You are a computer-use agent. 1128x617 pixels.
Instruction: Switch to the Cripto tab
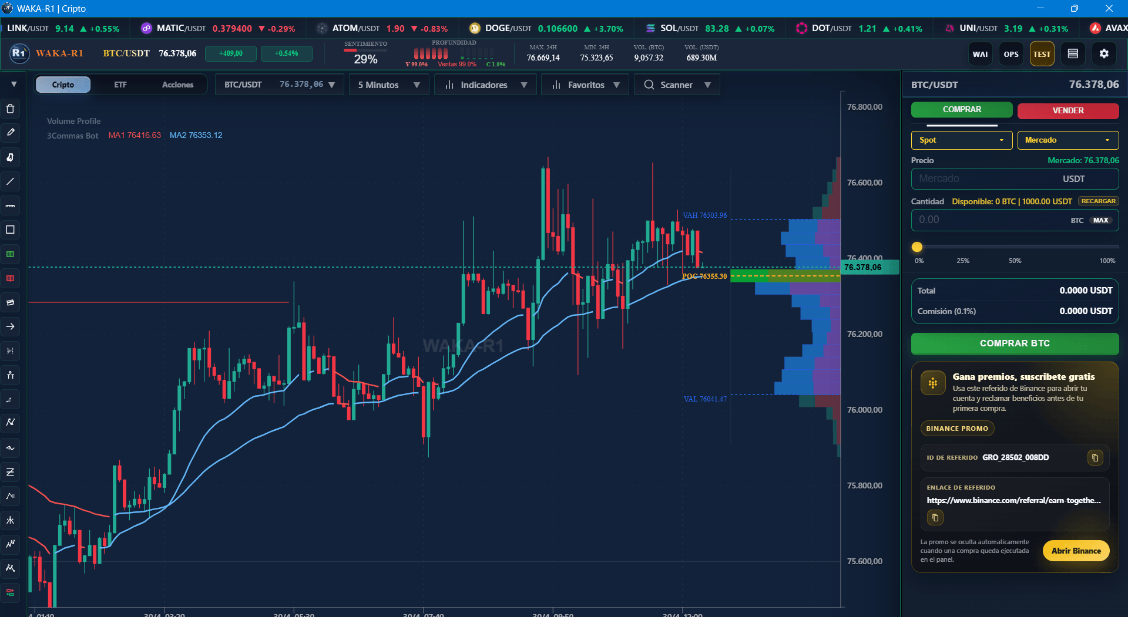click(63, 85)
